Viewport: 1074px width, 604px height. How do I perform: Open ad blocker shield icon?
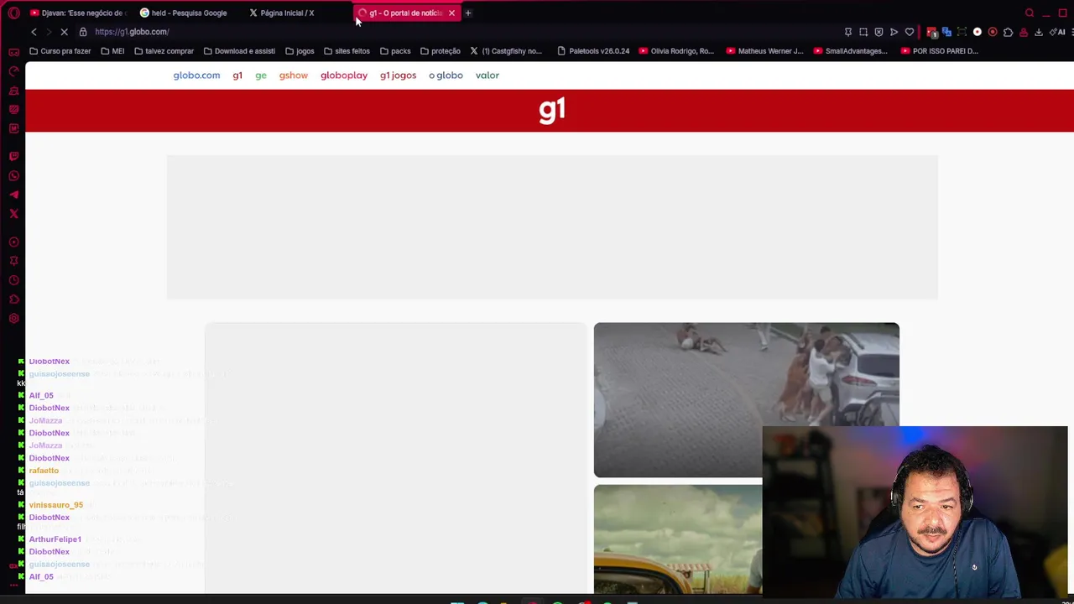tap(878, 32)
